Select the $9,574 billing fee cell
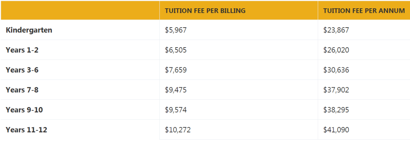410x144 pixels. pyautogui.click(x=176, y=110)
